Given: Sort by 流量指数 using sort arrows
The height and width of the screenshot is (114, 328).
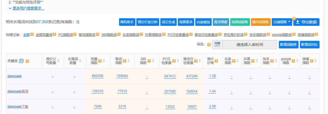Looking at the screenshot, I should point(104,61).
